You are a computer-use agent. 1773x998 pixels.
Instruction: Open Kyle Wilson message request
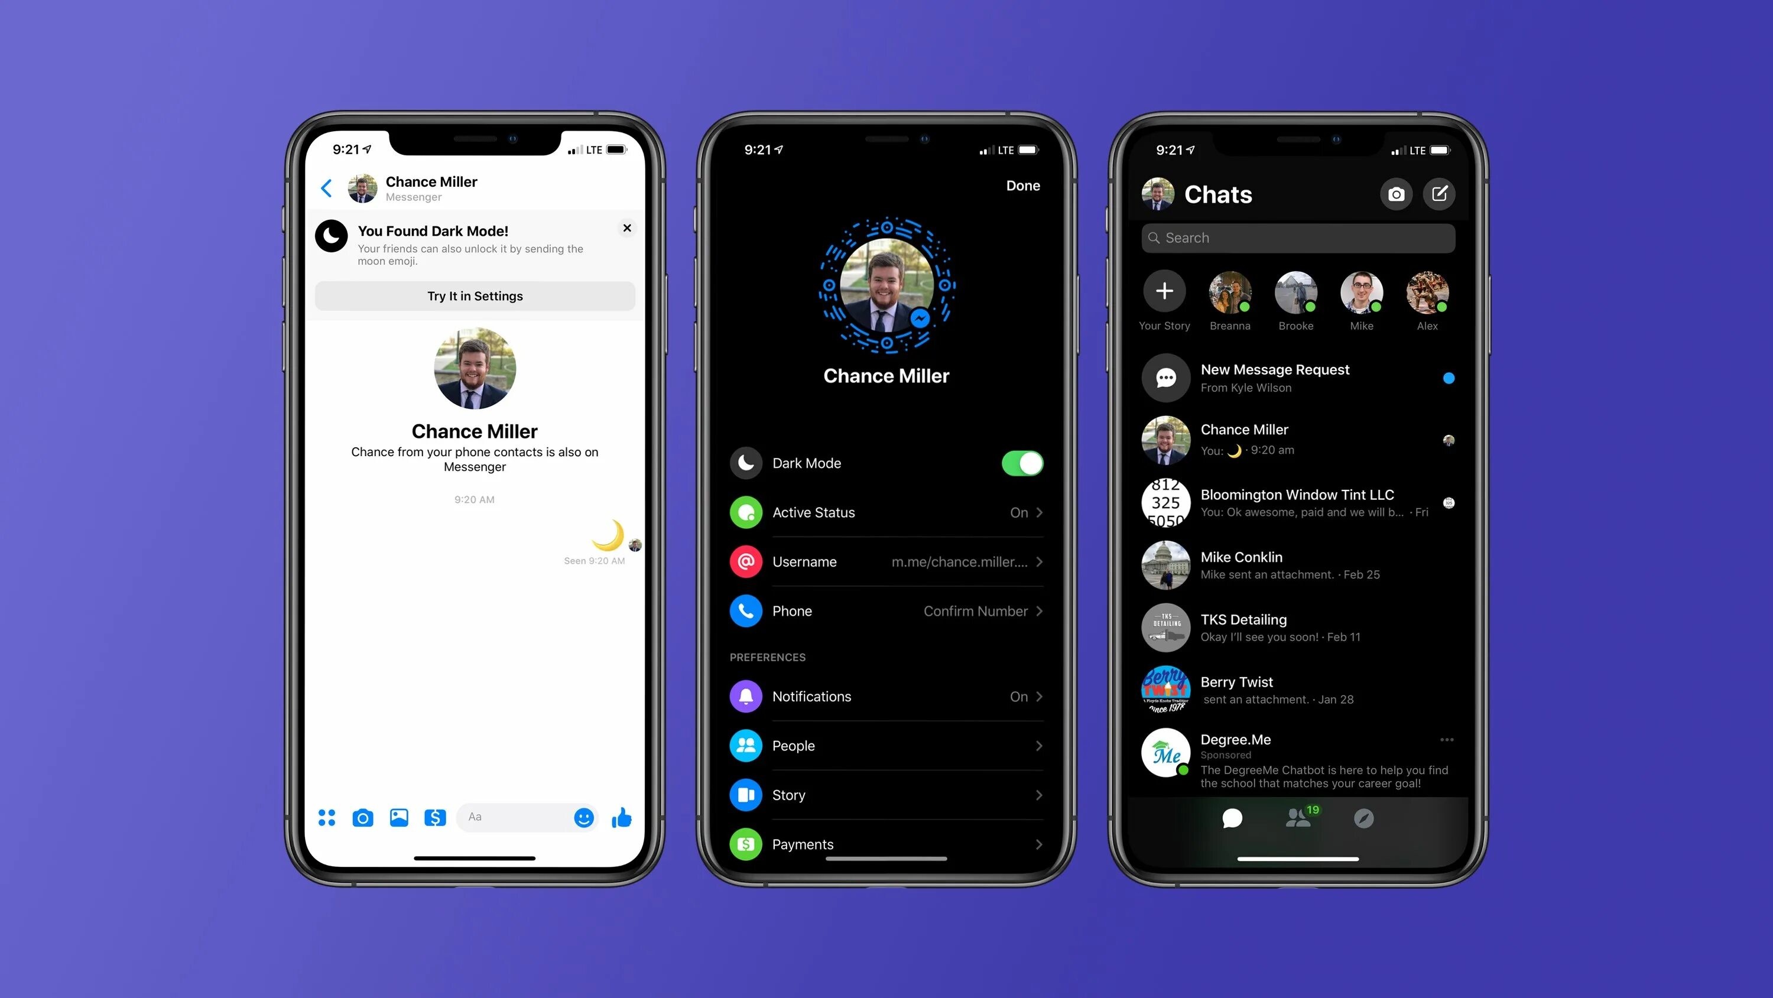pos(1295,378)
